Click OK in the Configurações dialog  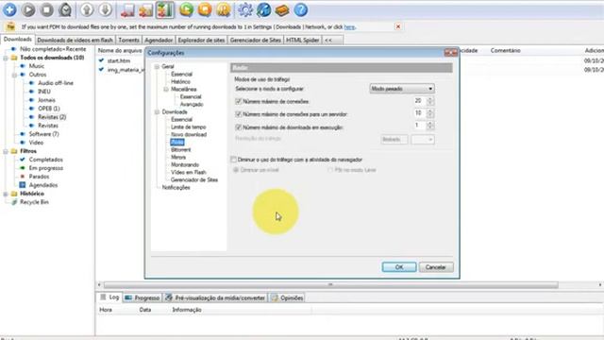click(399, 267)
